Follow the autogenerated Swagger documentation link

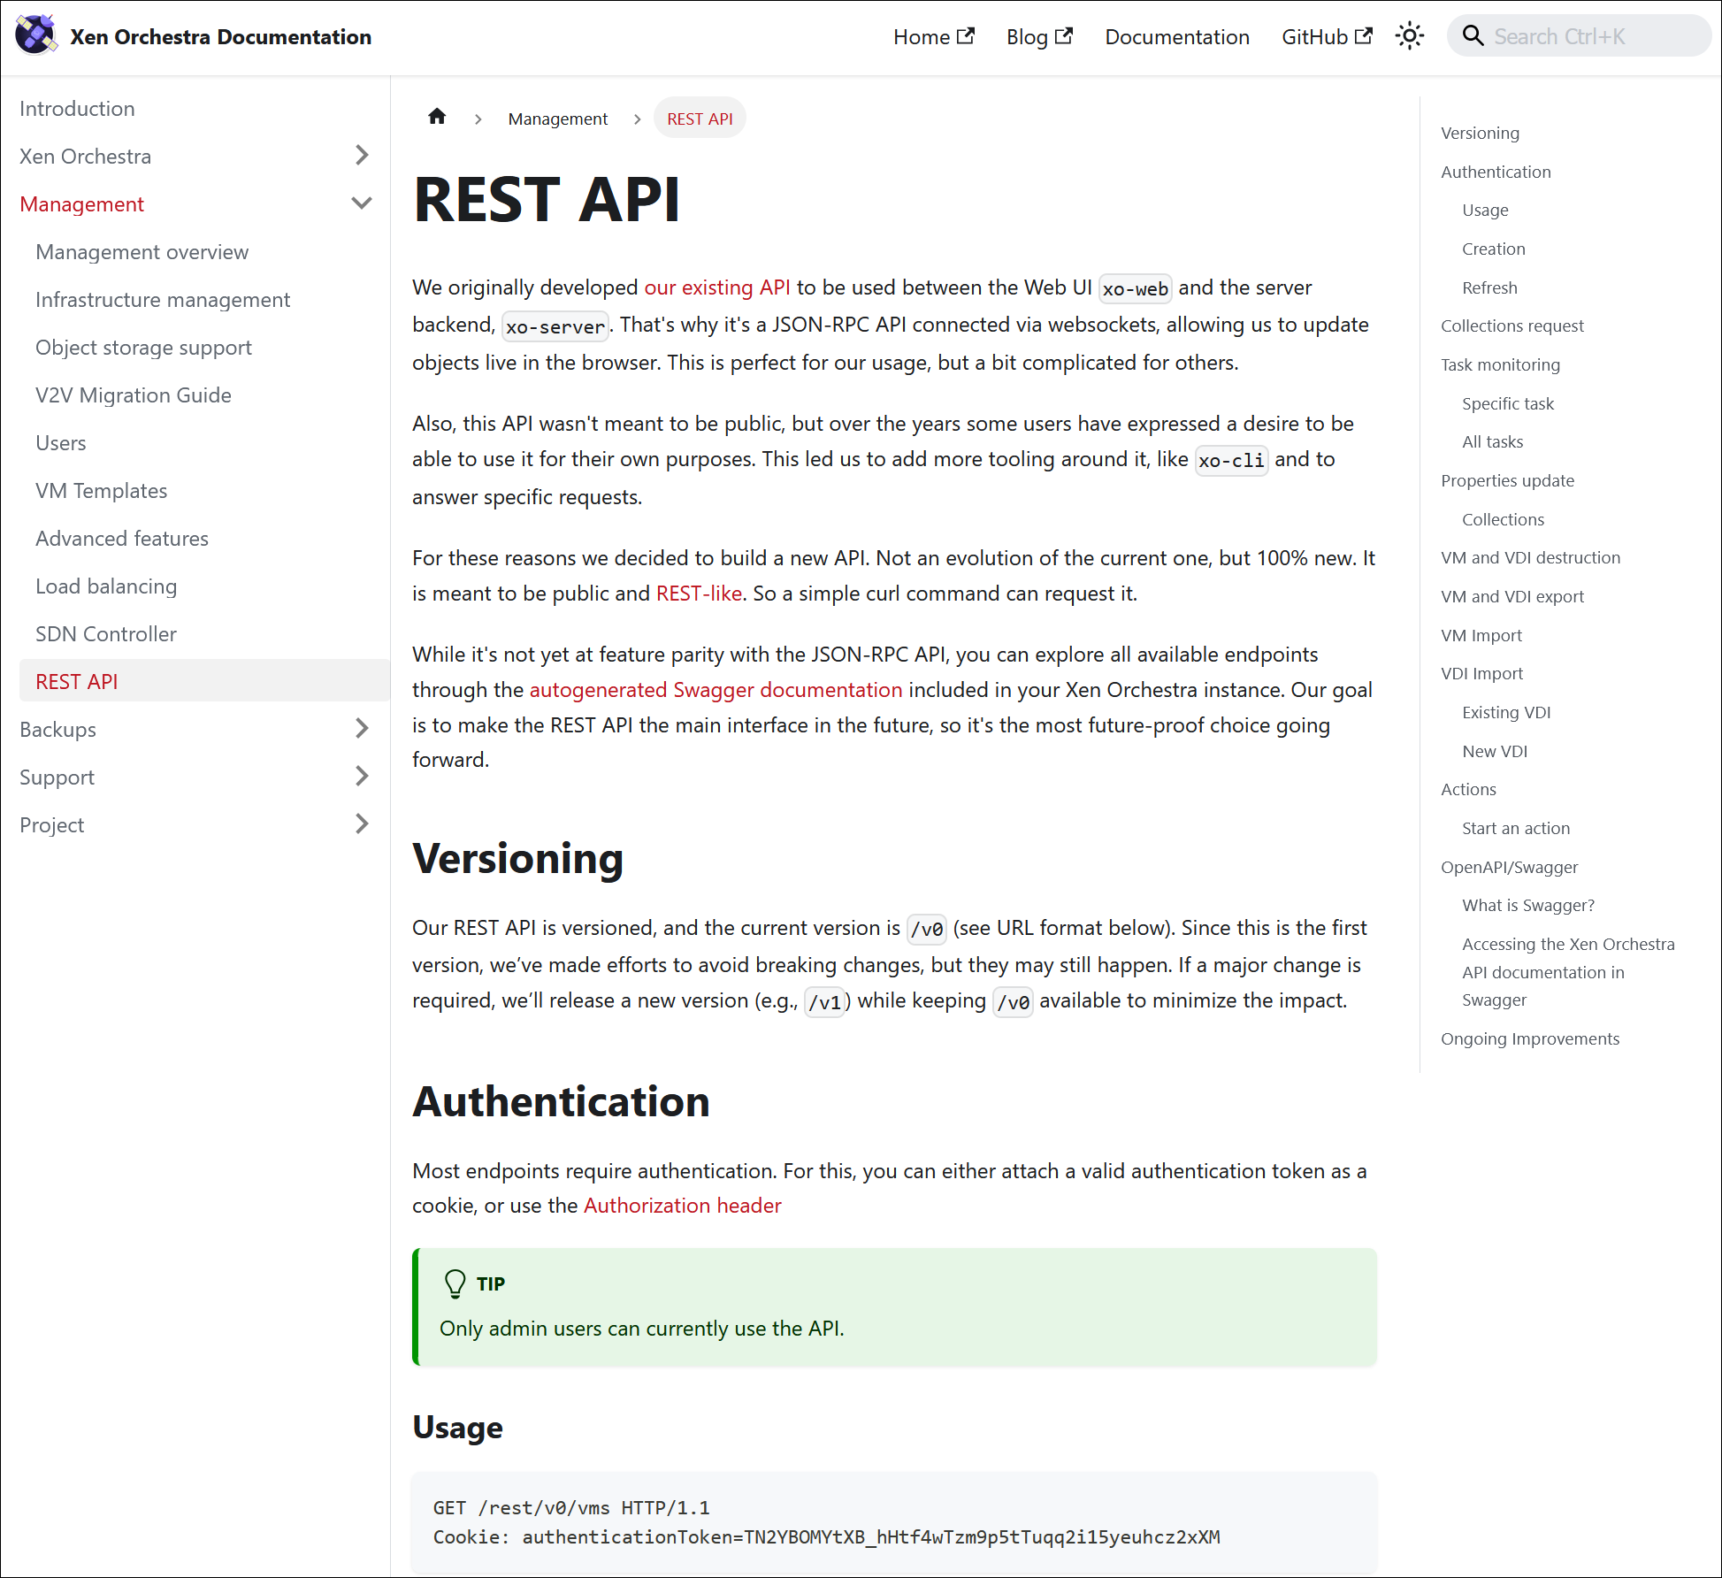[716, 690]
